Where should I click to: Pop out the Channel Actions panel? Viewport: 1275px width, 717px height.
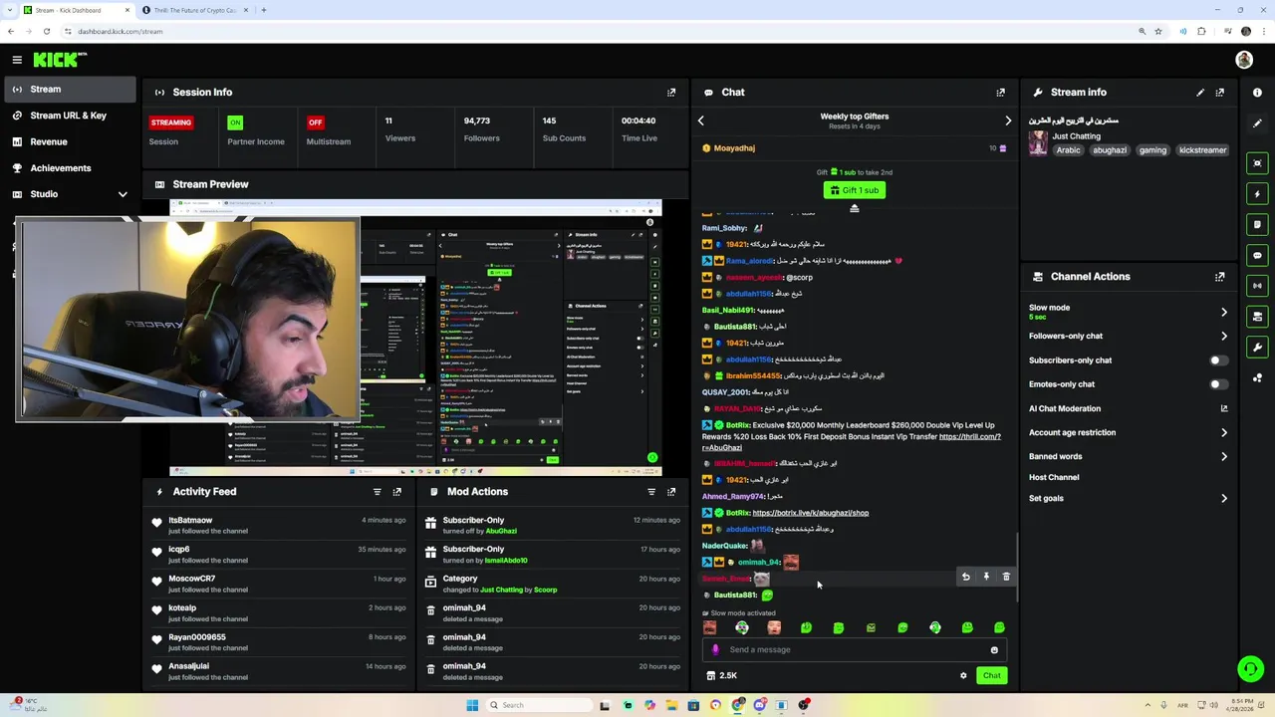pos(1219,277)
